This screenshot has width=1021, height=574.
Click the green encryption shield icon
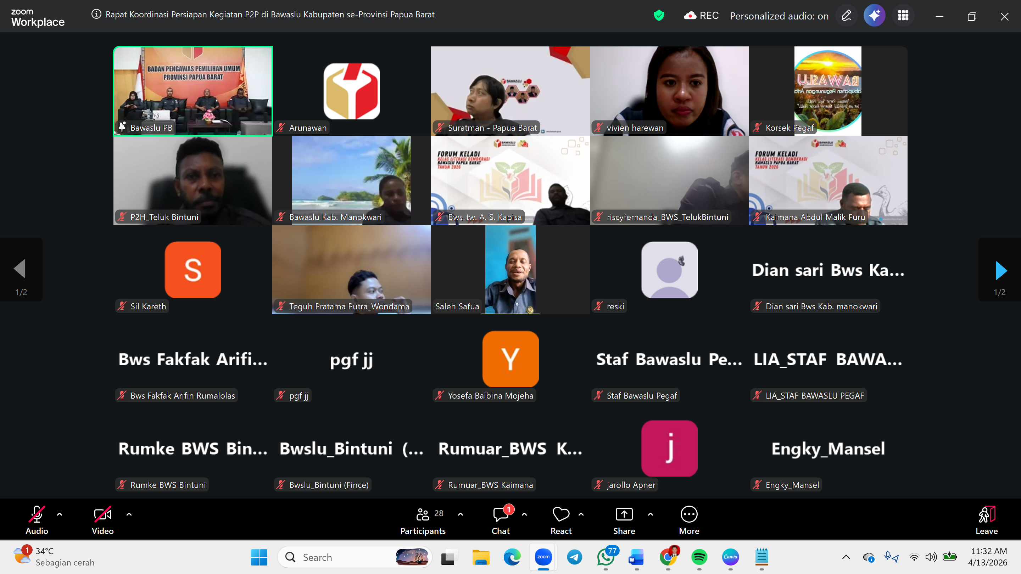tap(659, 16)
